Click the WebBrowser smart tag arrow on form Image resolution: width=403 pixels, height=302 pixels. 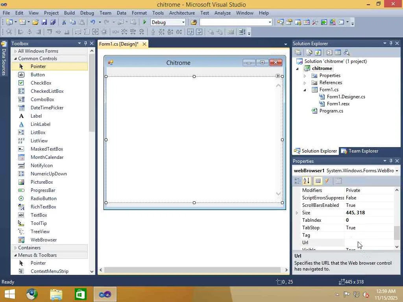pos(278,76)
